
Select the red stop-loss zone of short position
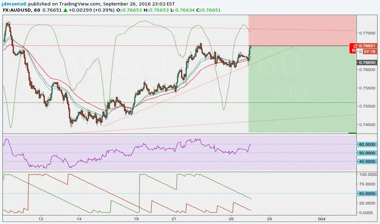click(302, 30)
